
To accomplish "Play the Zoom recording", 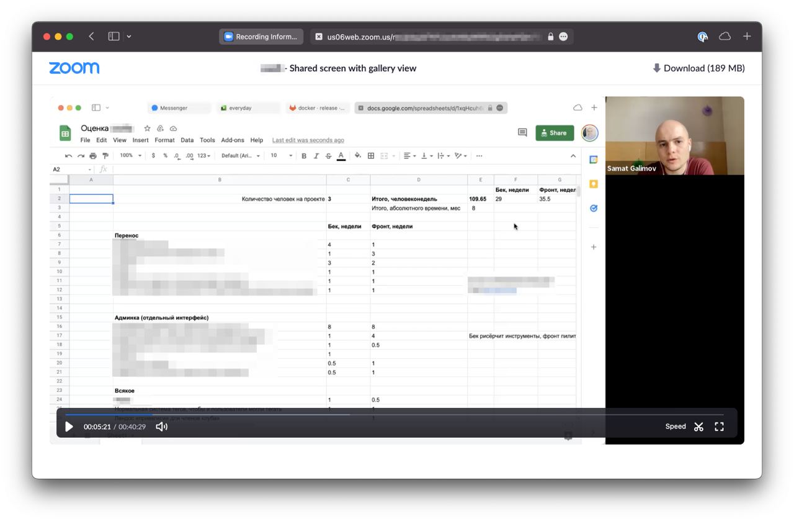I will [x=69, y=427].
